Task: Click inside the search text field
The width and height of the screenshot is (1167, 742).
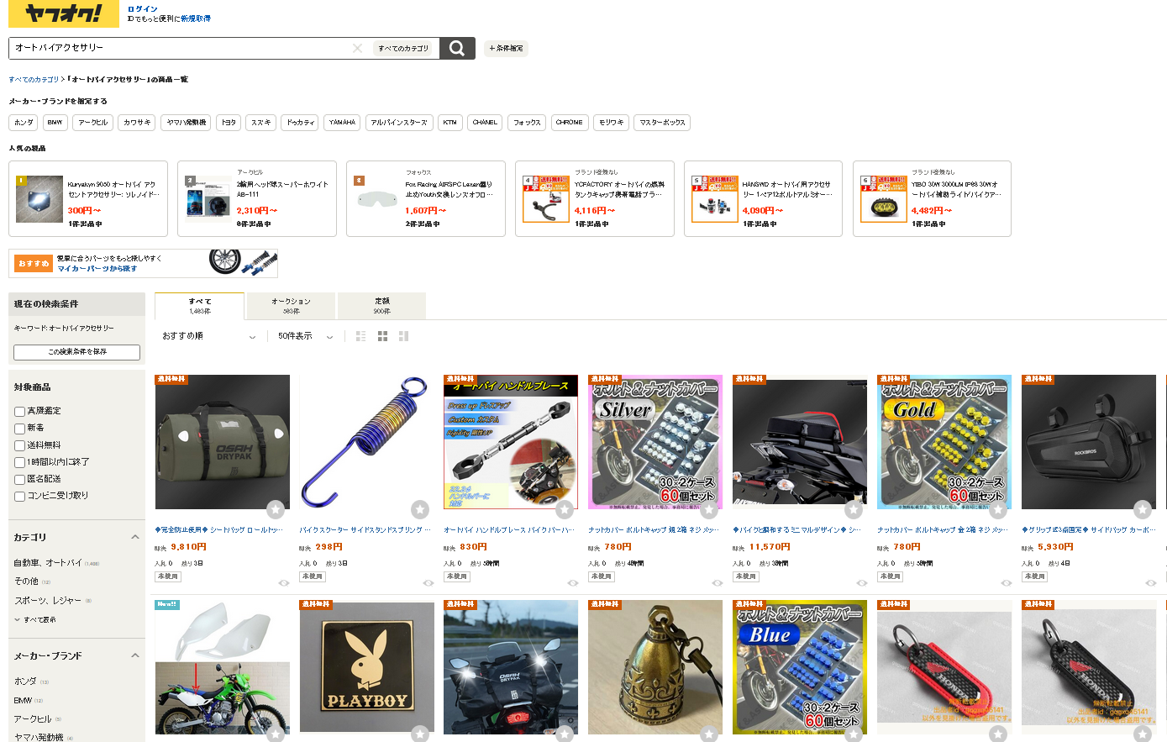Action: [x=181, y=48]
